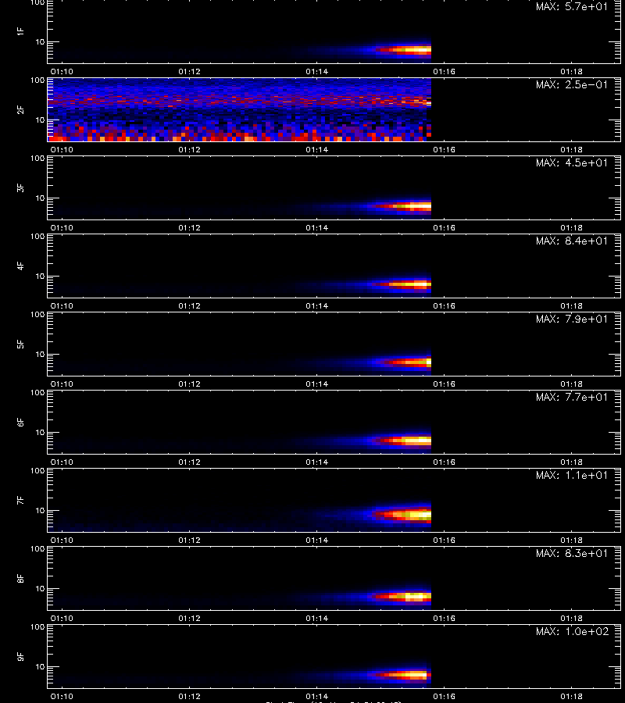This screenshot has width=625, height=703.
Task: Click the bright peak in the 1F spectrogram
Action: 417,50
